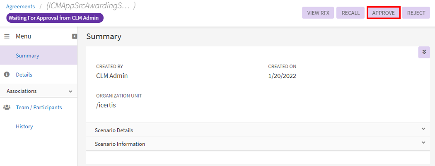Click the Waiting For Approval status badge

pos(55,18)
